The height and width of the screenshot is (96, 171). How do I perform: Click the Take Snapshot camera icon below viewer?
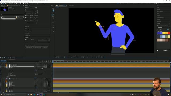(x=72, y=57)
